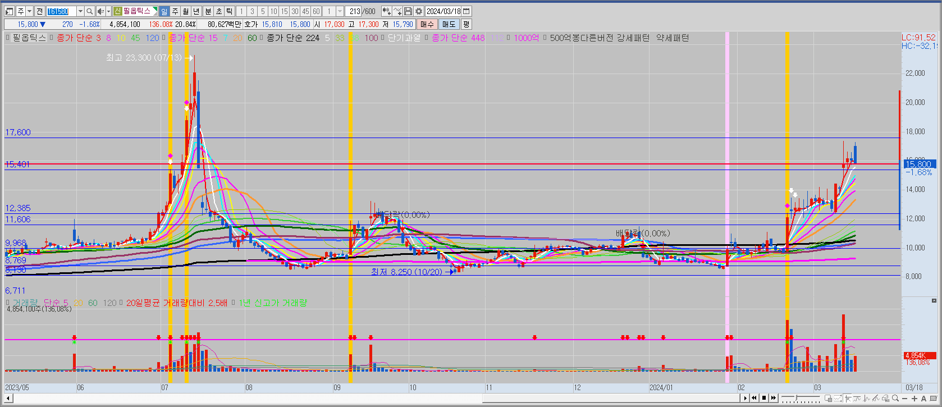The image size is (942, 407).
Task: Select the 년 (yearly) period button
Action: (196, 11)
